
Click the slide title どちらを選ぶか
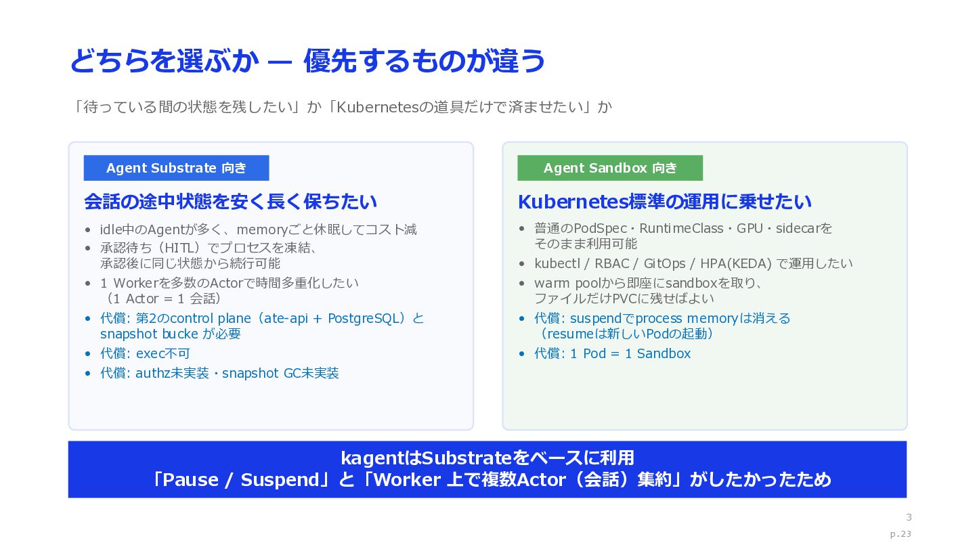[164, 62]
